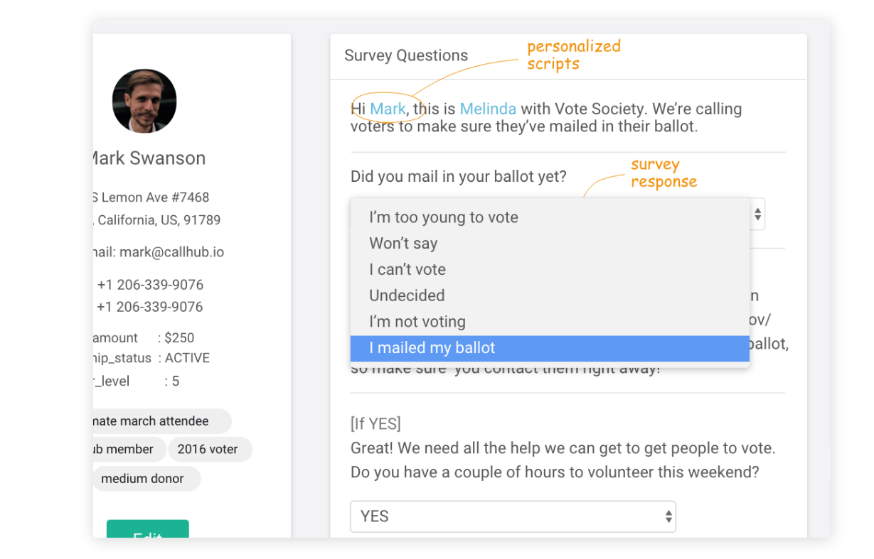Open the ballot question dropdown arrows
This screenshot has height=559, width=874.
click(758, 214)
